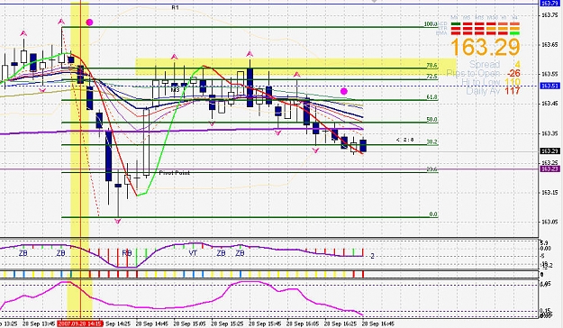The width and height of the screenshot is (563, 328).
Task: Click the R1 resistance label
Action: coord(175,7)
